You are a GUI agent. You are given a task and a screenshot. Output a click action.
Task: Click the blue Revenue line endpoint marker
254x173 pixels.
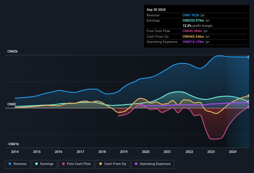(249, 57)
